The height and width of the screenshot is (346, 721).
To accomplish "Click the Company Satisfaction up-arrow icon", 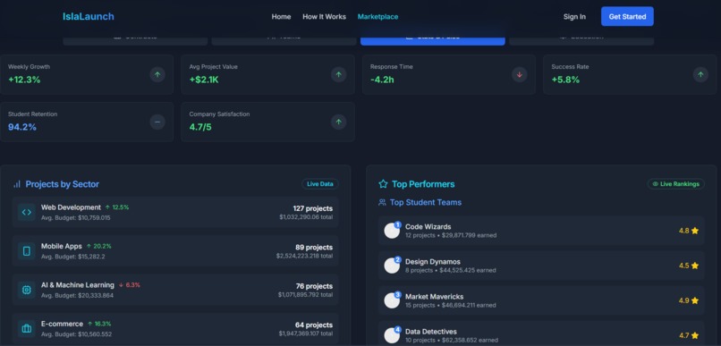I will [x=338, y=122].
